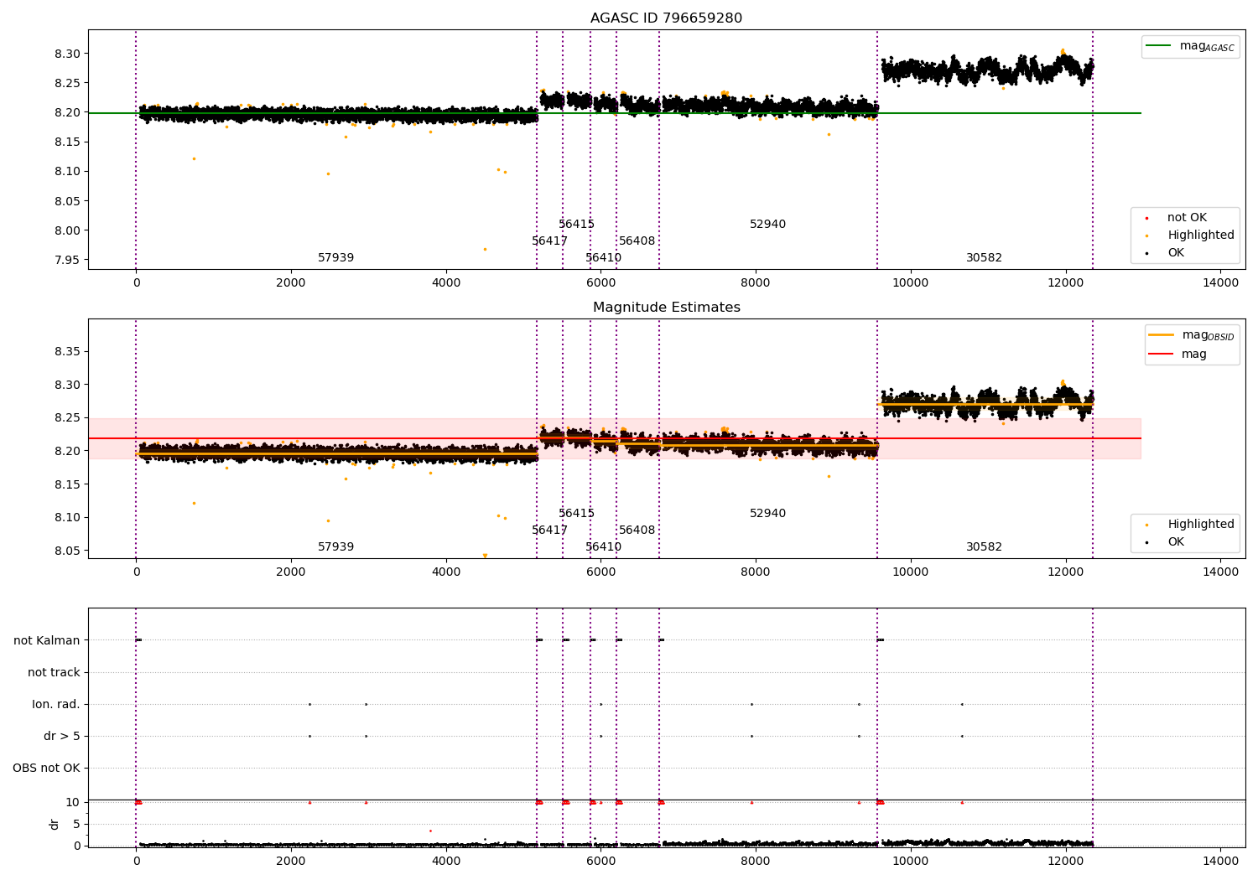The height and width of the screenshot is (880, 1258).
Task: Click the "not track" row label
Action: click(x=54, y=673)
